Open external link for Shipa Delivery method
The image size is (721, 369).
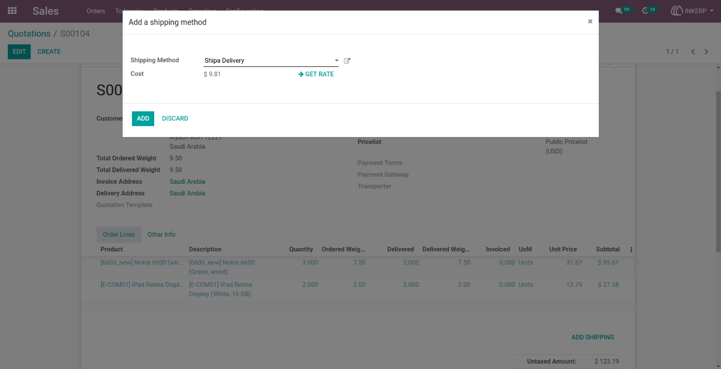[347, 61]
